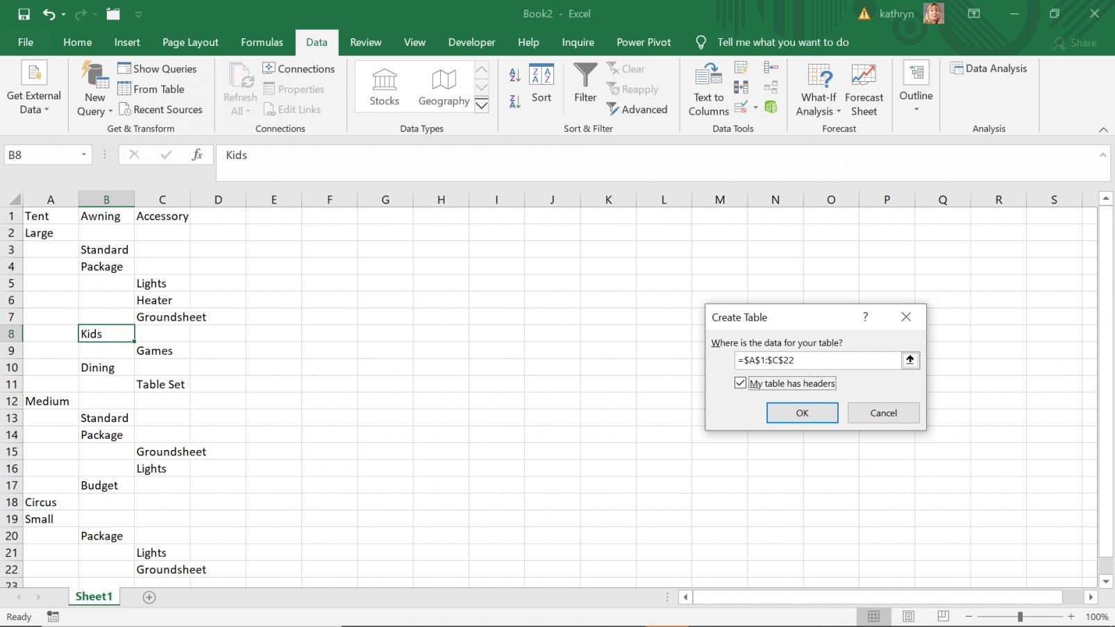Click Manage Data Model green icon
The image size is (1115, 627).
point(771,107)
